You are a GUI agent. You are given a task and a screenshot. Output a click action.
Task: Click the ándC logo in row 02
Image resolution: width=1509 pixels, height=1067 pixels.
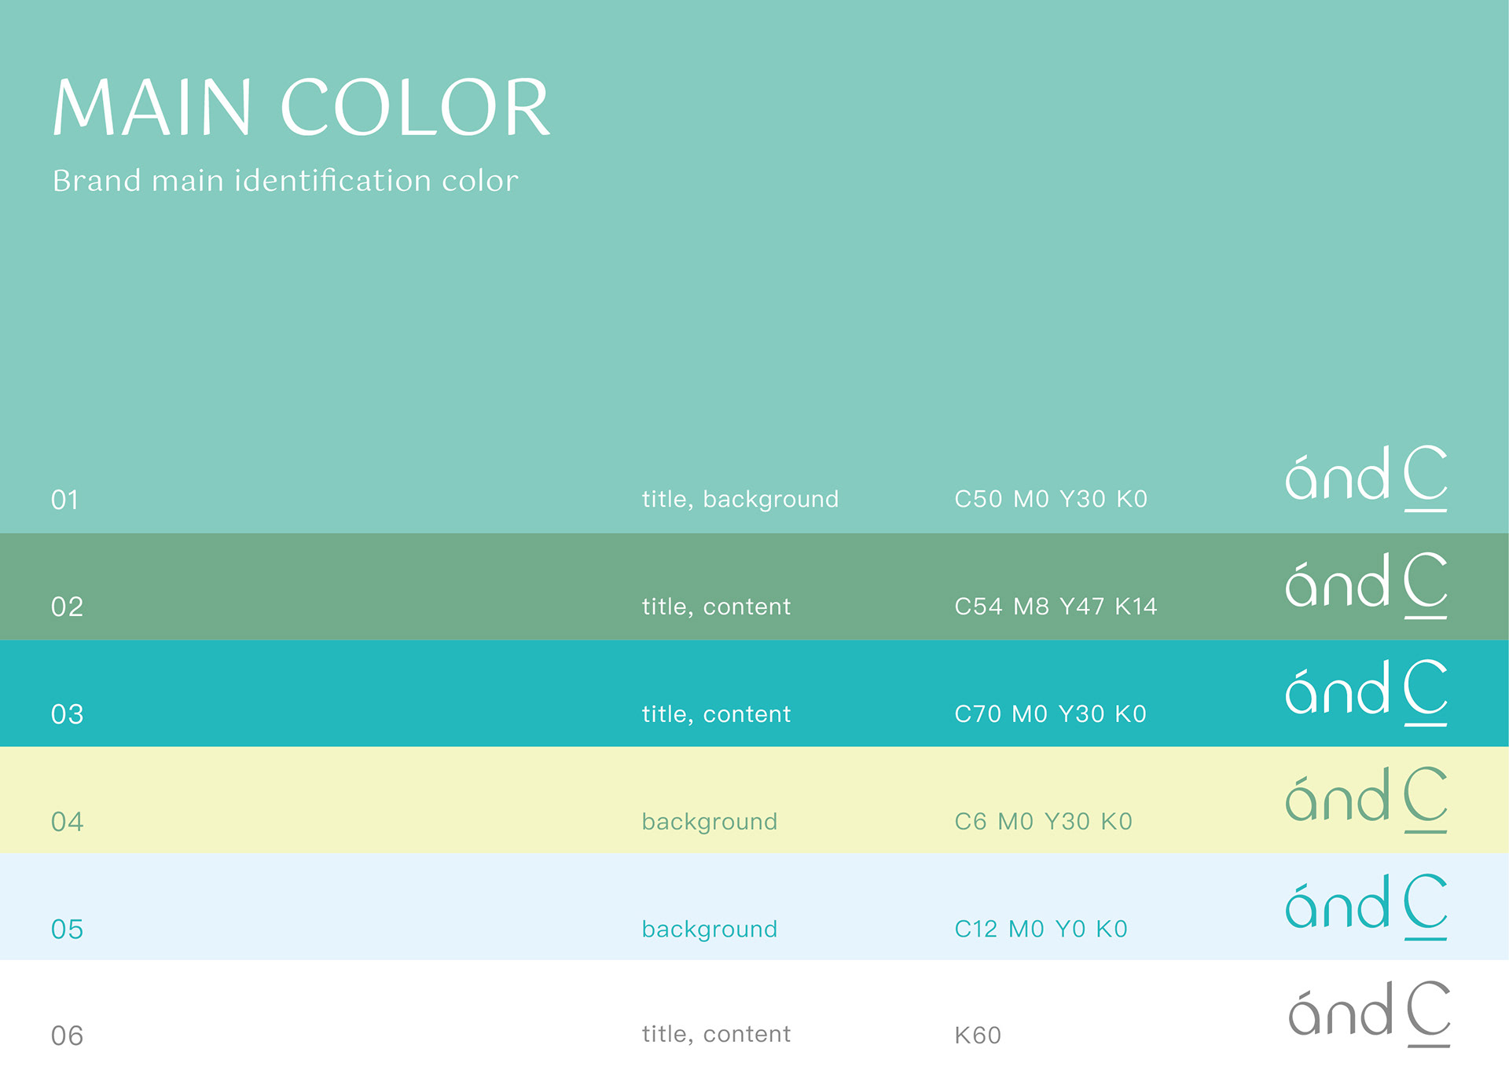pyautogui.click(x=1367, y=586)
